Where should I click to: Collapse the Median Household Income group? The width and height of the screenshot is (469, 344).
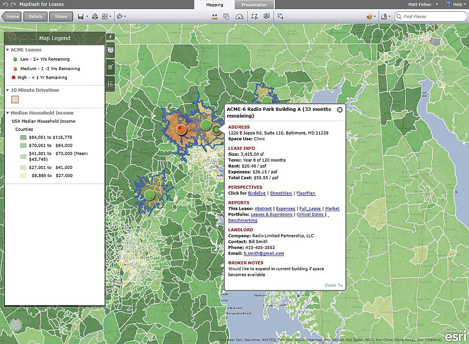(x=7, y=113)
